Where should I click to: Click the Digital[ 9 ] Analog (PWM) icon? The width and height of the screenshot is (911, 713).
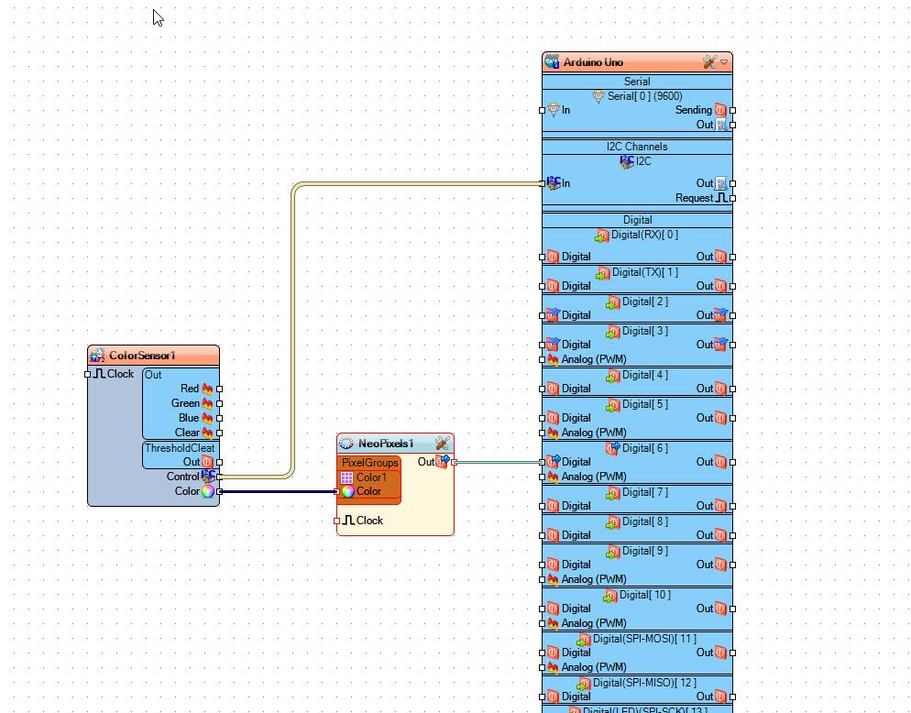pos(553,579)
